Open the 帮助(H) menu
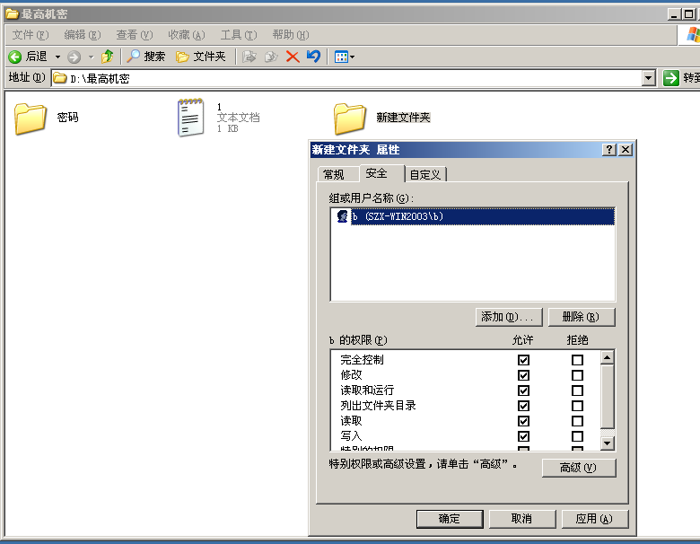The height and width of the screenshot is (544, 700). (291, 35)
